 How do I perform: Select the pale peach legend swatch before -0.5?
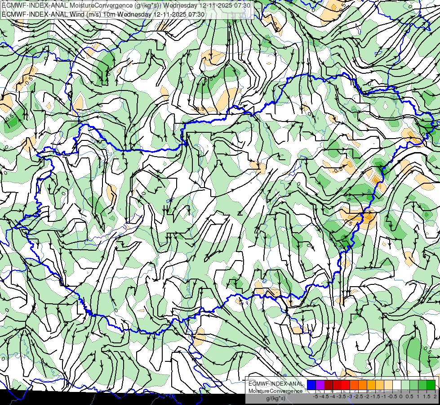(388, 385)
